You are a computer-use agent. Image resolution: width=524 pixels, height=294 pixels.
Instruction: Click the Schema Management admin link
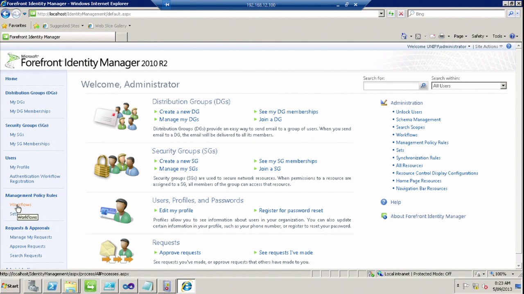(418, 120)
